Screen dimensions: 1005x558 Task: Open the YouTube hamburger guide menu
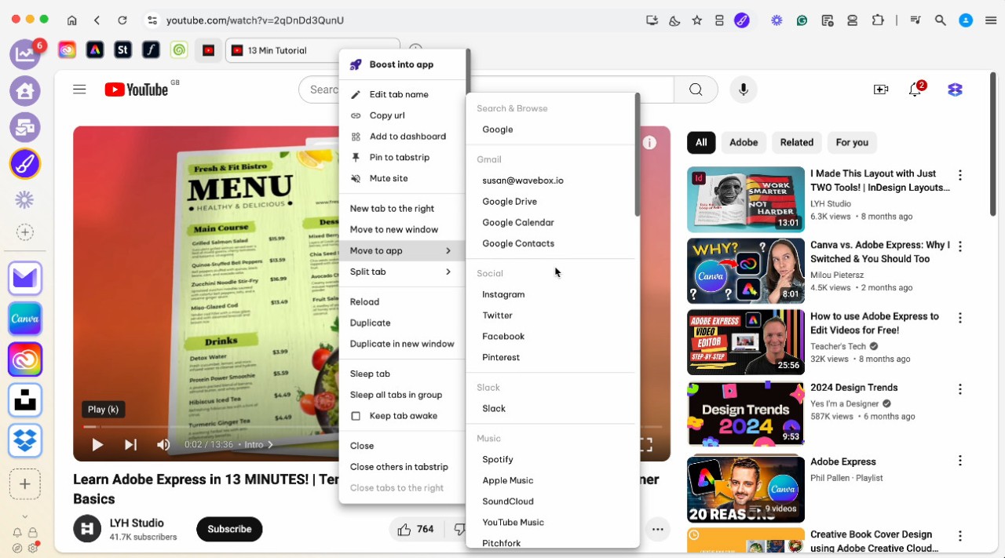click(x=79, y=89)
